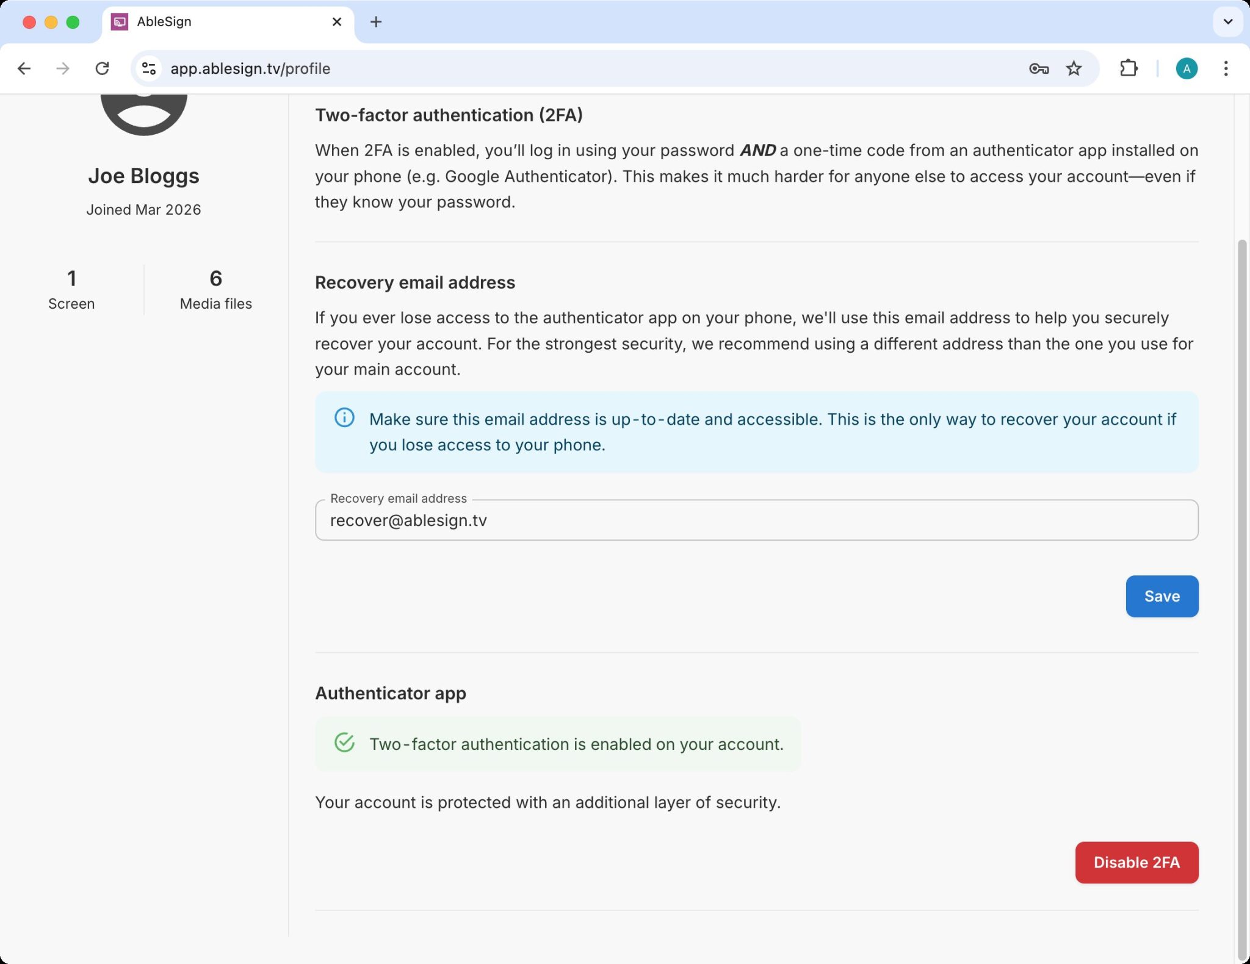Screen dimensions: 1250x964
Task: Go back to the previous page
Action: 24,68
